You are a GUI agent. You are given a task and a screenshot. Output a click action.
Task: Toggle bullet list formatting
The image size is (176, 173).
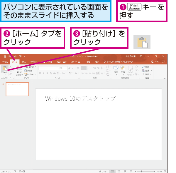click(x=83, y=68)
